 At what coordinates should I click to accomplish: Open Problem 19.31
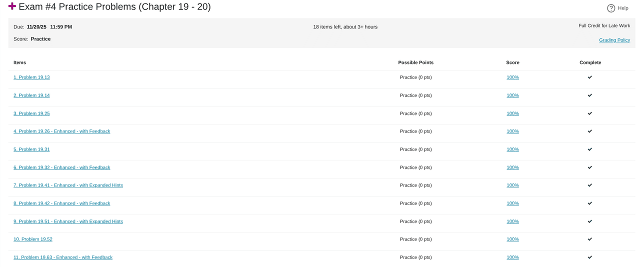click(31, 149)
